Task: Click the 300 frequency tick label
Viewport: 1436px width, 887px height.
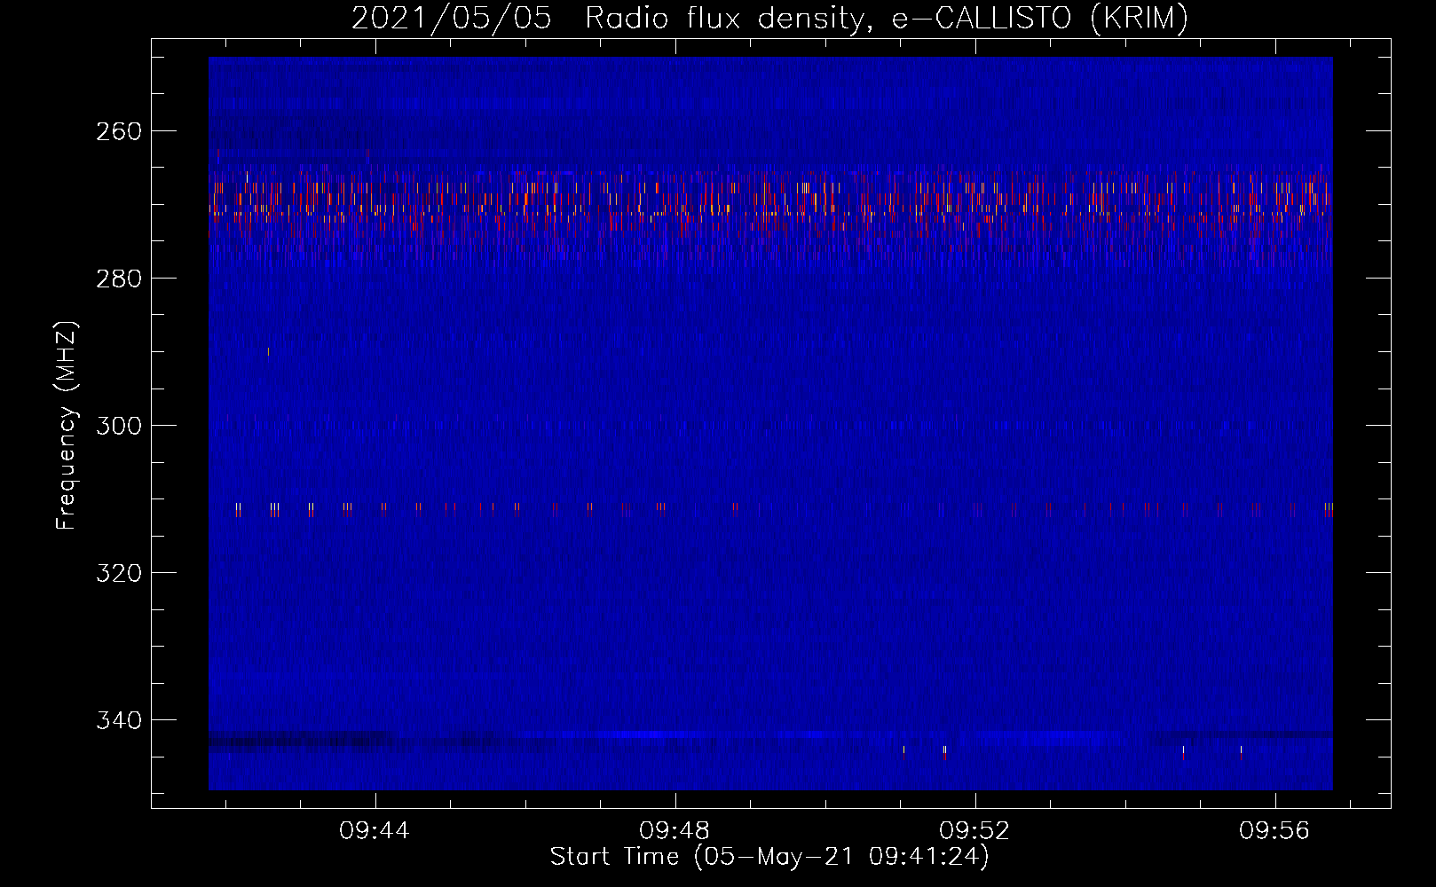Action: pos(119,426)
